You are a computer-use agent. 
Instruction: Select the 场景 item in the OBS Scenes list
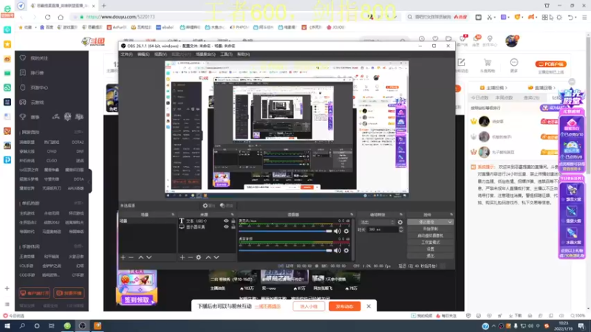[x=147, y=221]
